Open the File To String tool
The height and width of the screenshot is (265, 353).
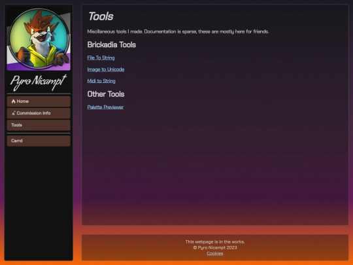click(101, 58)
